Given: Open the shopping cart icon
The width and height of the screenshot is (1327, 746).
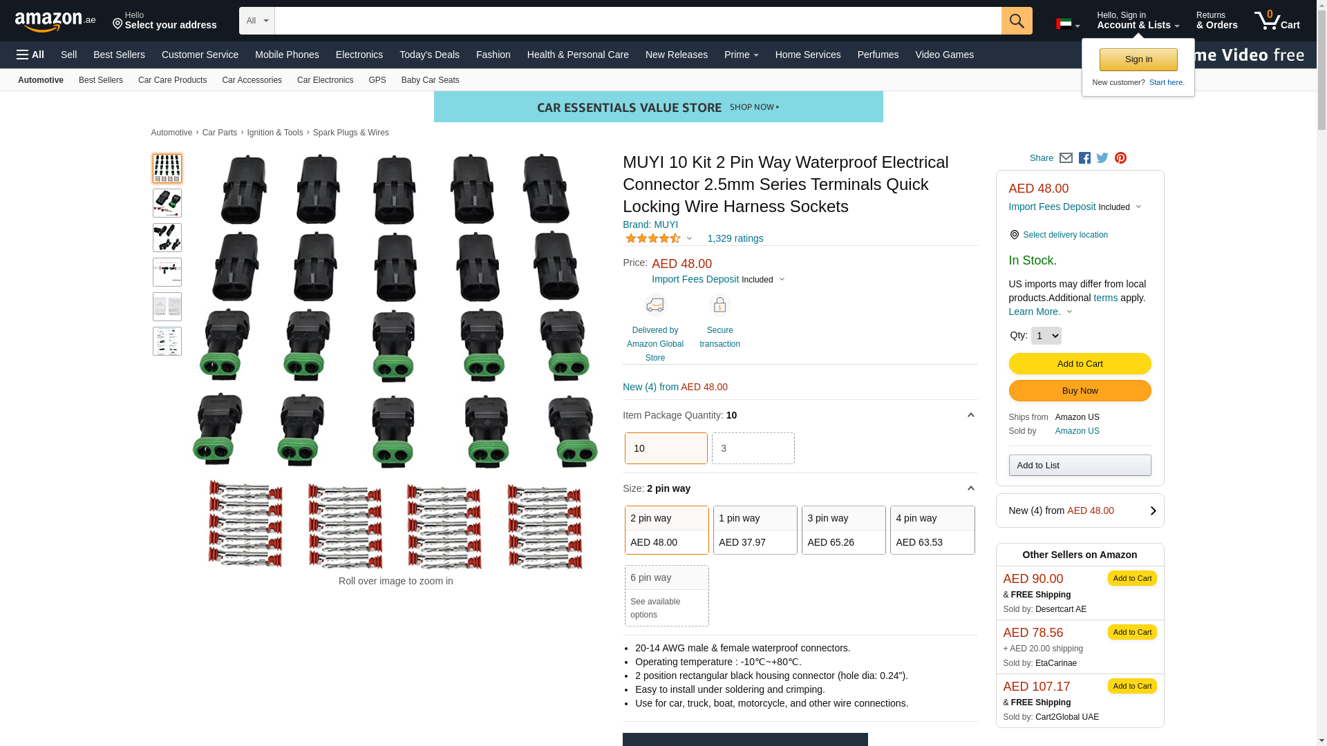Looking at the screenshot, I should coord(1277,21).
